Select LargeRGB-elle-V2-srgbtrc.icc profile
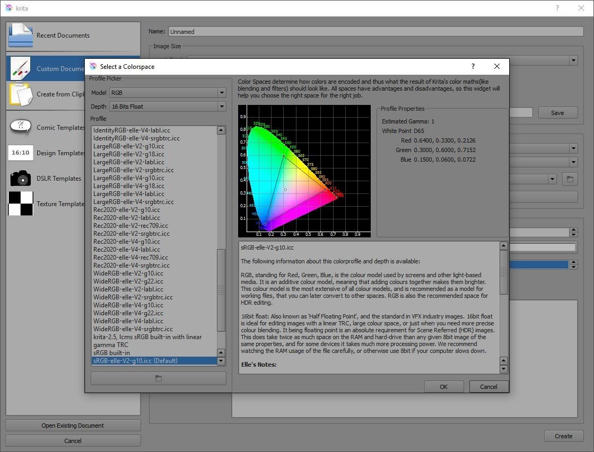Viewport: 594px width, 452px height. pyautogui.click(x=154, y=170)
